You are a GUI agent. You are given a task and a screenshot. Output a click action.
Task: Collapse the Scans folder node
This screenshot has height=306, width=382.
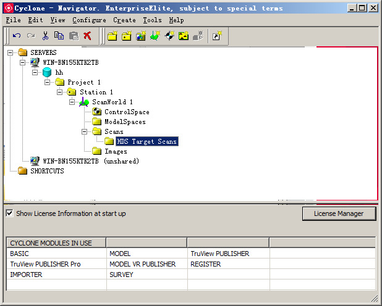(x=85, y=131)
